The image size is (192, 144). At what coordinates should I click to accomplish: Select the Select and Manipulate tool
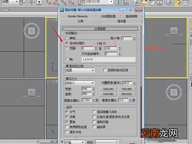tap(31, 3)
